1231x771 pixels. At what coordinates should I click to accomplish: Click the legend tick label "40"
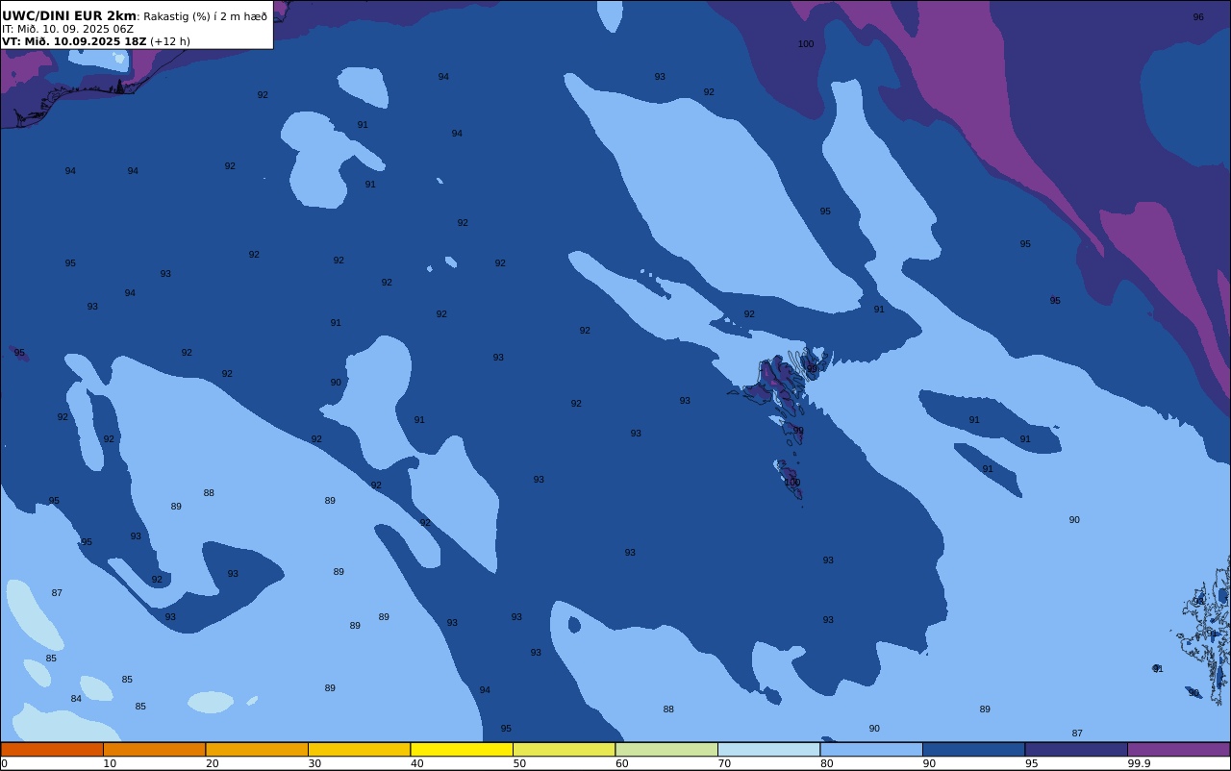tap(417, 763)
